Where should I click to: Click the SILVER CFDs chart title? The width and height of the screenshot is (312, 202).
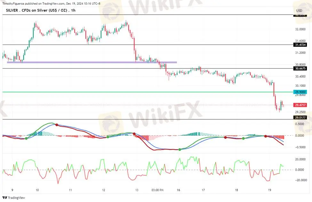click(x=41, y=10)
